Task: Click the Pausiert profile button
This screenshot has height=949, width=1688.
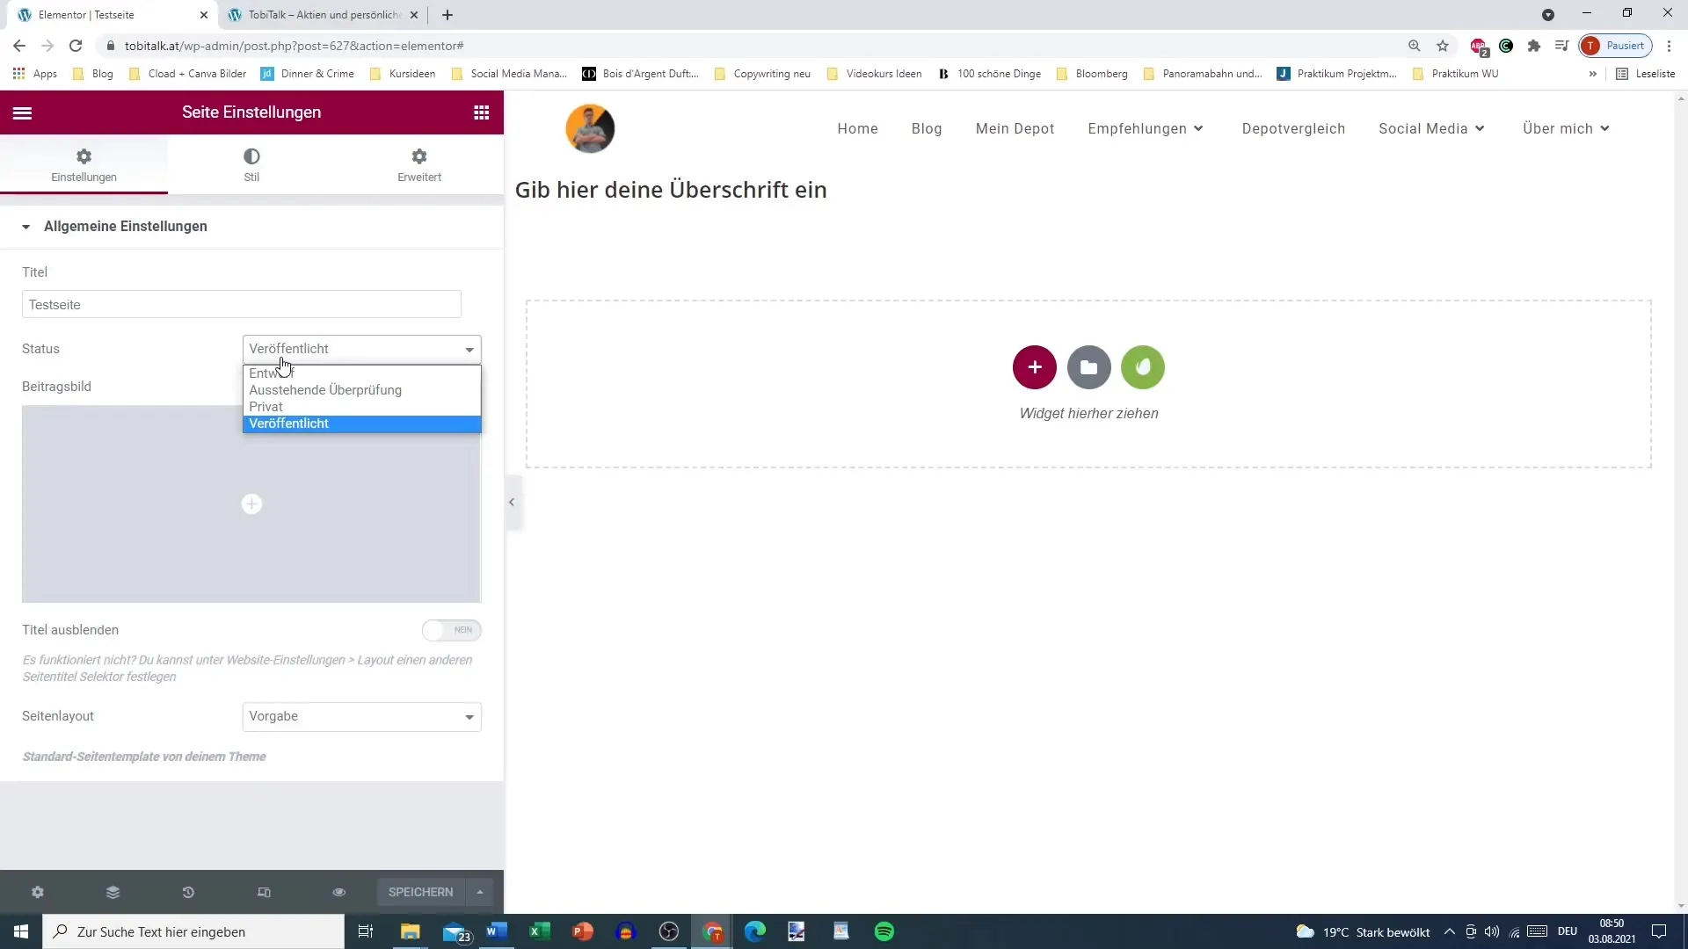Action: point(1616,46)
